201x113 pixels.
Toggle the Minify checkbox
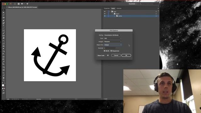point(105,51)
